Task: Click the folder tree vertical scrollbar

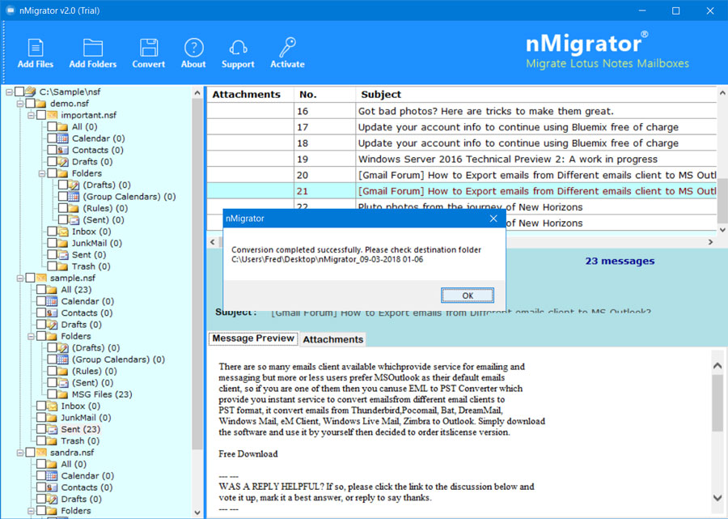Action: [x=197, y=274]
